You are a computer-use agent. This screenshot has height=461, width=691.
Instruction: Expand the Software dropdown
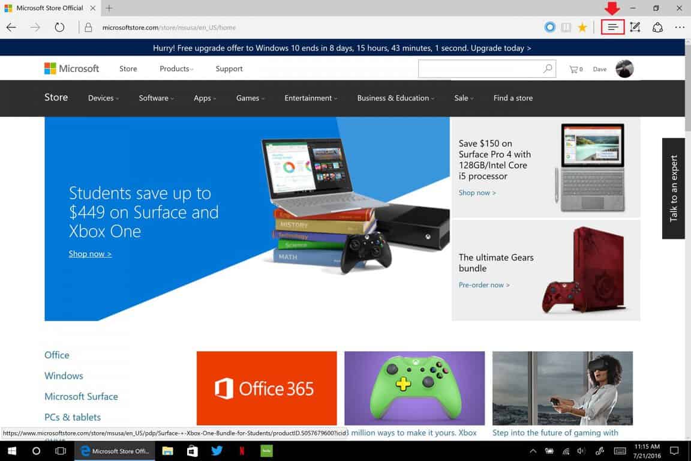pyautogui.click(x=156, y=98)
